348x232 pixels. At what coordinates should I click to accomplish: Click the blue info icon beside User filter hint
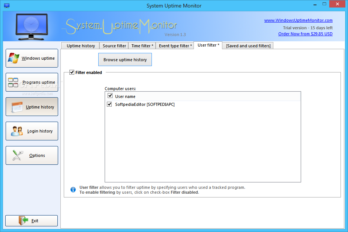(73, 190)
